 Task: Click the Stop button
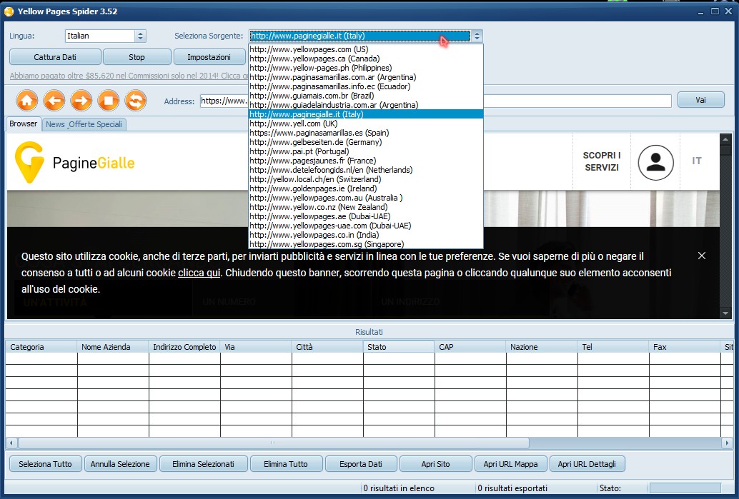[137, 57]
